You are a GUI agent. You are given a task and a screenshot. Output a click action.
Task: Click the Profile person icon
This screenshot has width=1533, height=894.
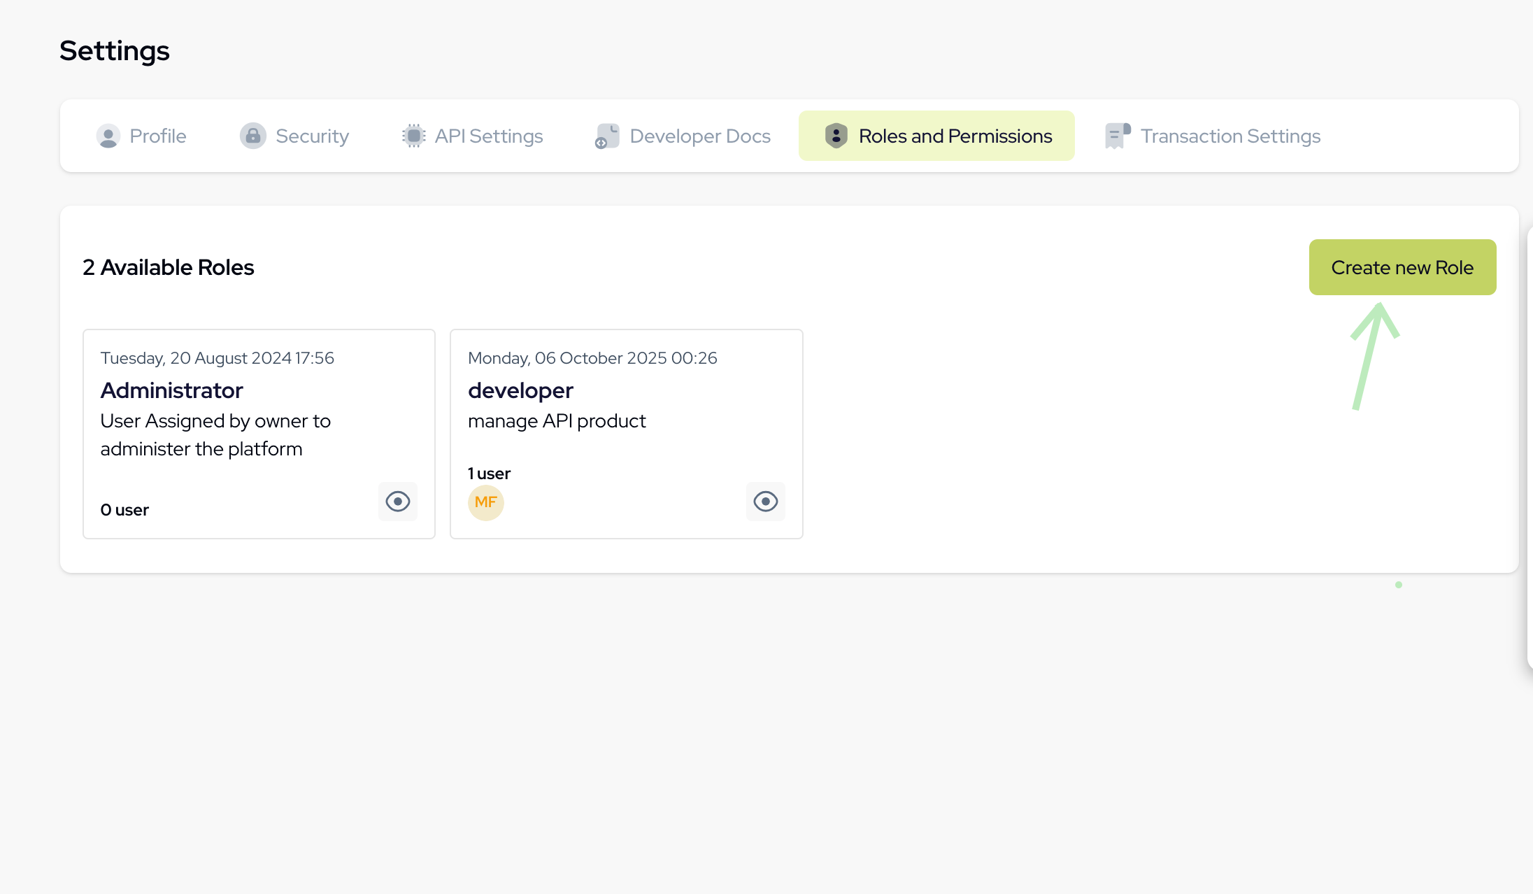click(x=108, y=136)
